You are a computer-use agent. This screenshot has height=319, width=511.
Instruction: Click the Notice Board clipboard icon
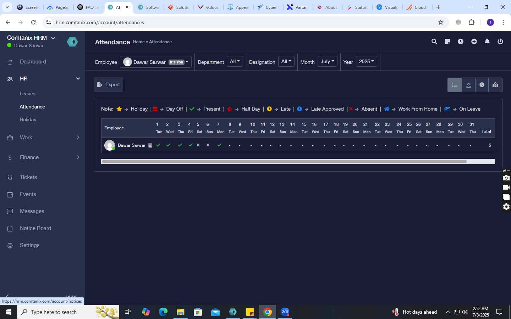[10, 228]
